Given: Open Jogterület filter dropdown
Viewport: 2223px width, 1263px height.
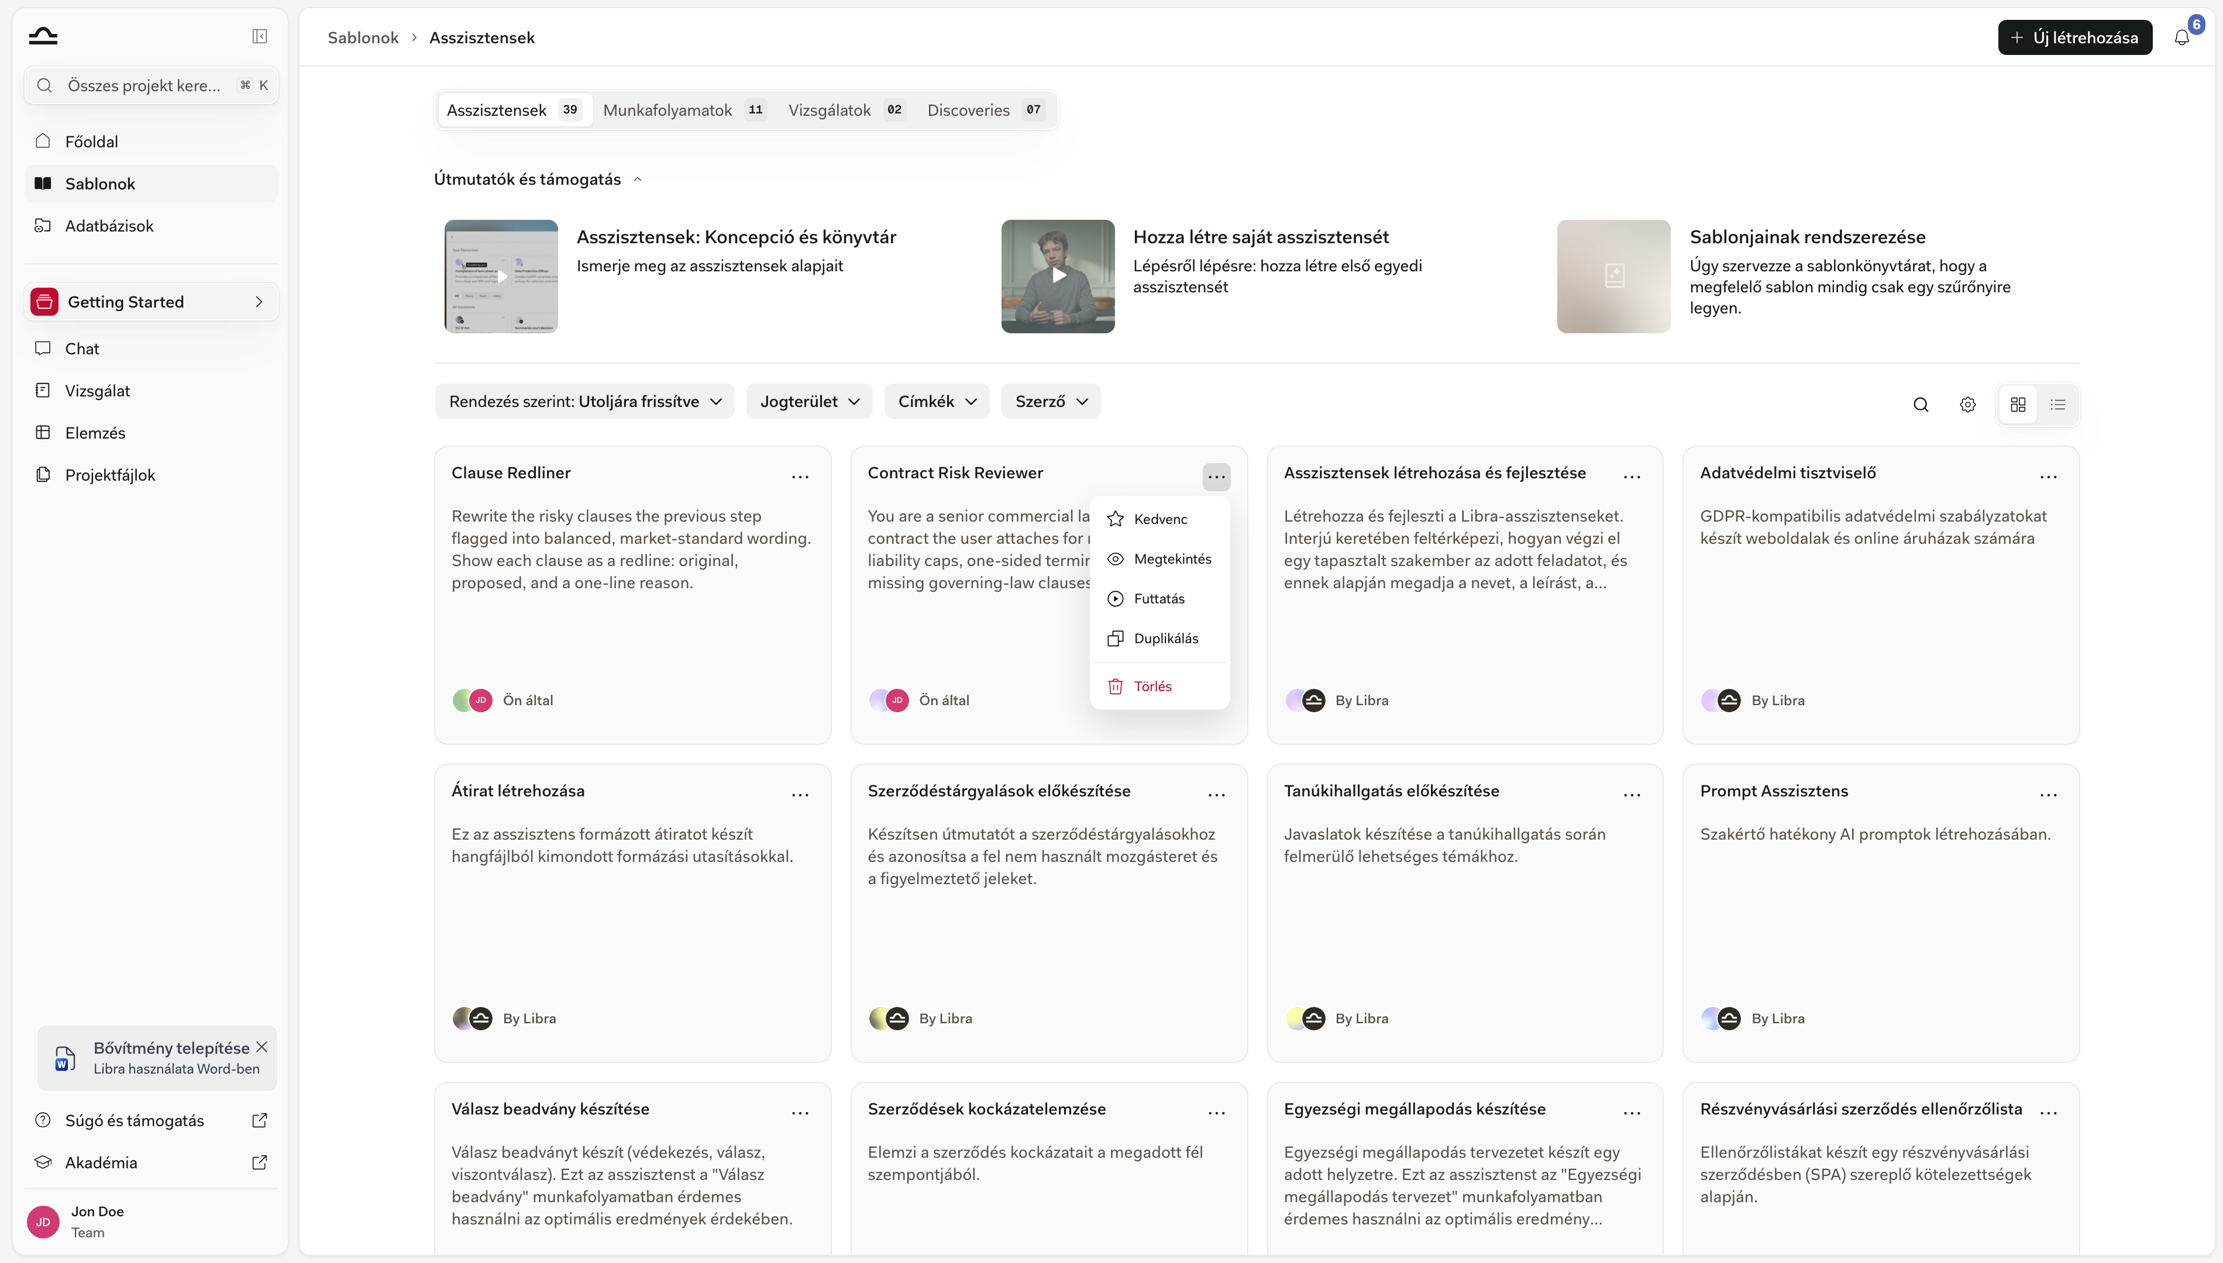Looking at the screenshot, I should click(x=810, y=402).
